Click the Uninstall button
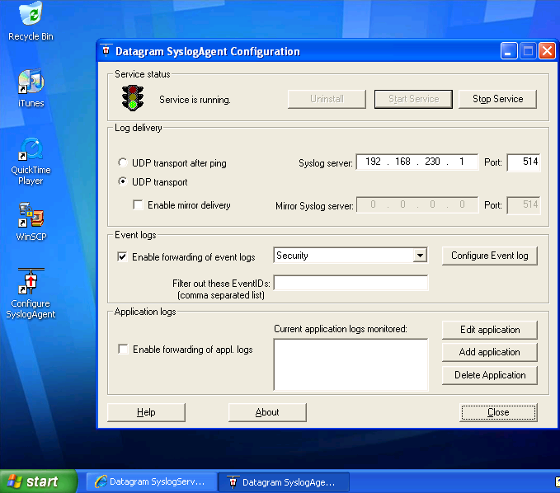Image resolution: width=560 pixels, height=493 pixels. [x=327, y=99]
